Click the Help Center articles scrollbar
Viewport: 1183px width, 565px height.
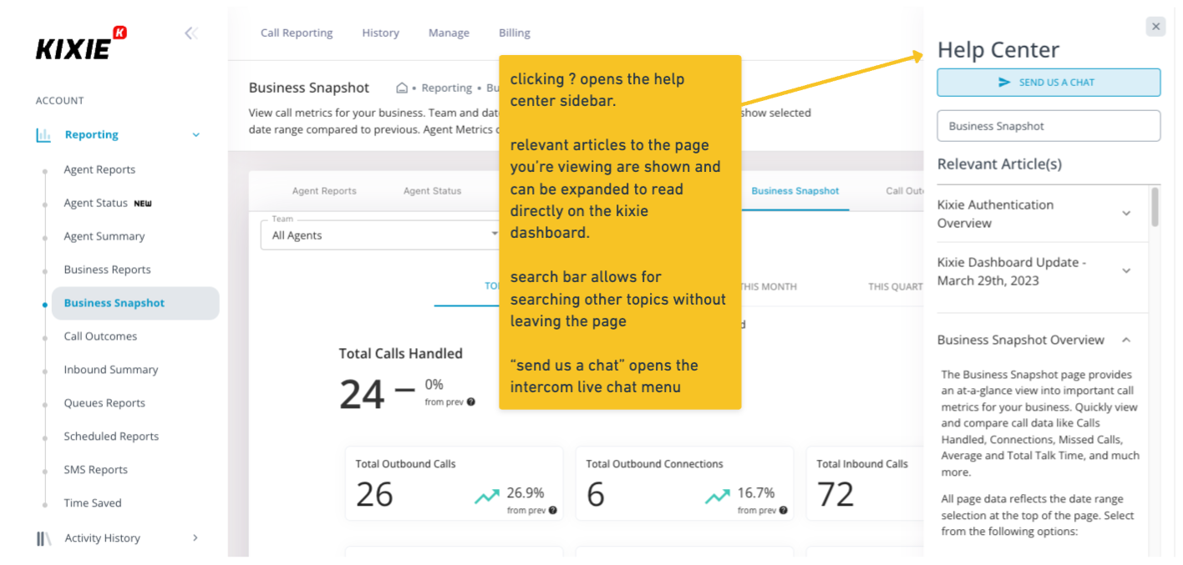(1155, 206)
